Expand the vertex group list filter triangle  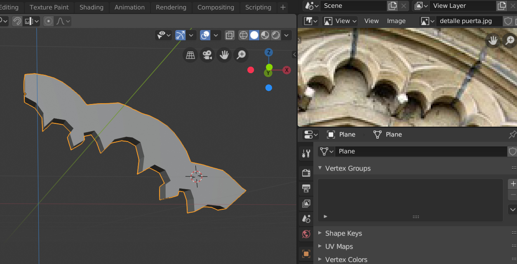tap(325, 216)
